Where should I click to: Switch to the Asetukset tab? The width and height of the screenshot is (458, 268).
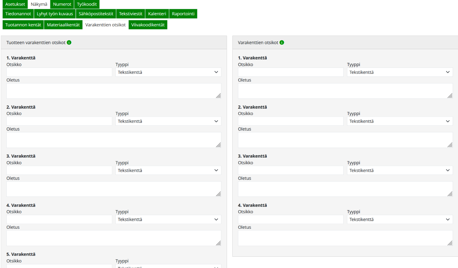tap(15, 4)
